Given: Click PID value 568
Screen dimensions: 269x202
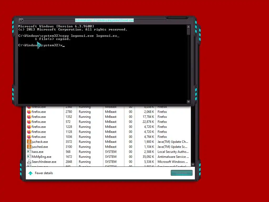Looking at the screenshot, I should tap(68, 152).
